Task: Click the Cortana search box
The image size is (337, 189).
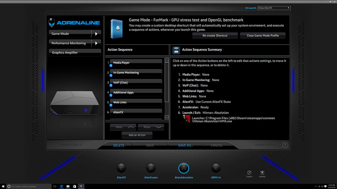Action: pyautogui.click(x=29, y=186)
